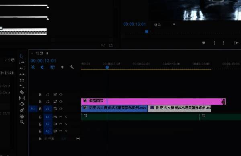Click the lower effect slider handle
The height and width of the screenshot is (156, 241).
(48, 19)
